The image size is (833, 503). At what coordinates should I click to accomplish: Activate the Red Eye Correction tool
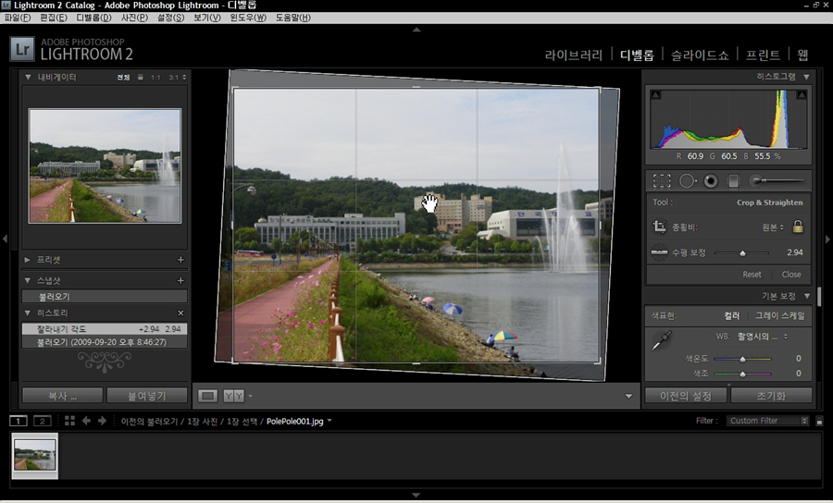click(x=710, y=181)
